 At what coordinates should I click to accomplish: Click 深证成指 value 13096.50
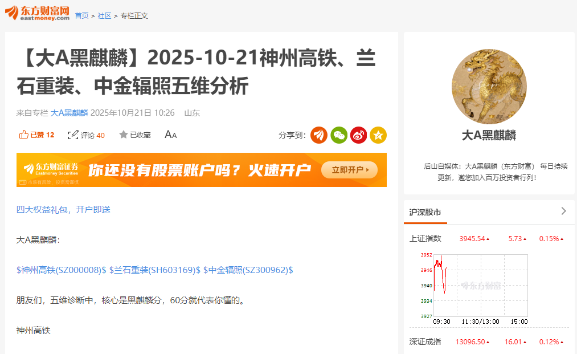coord(470,342)
